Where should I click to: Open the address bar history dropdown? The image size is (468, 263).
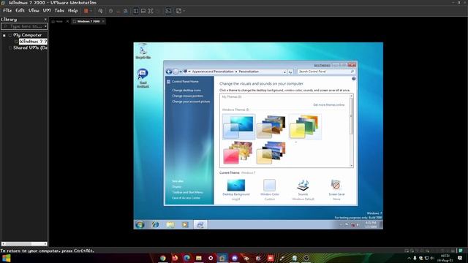tap(284, 72)
